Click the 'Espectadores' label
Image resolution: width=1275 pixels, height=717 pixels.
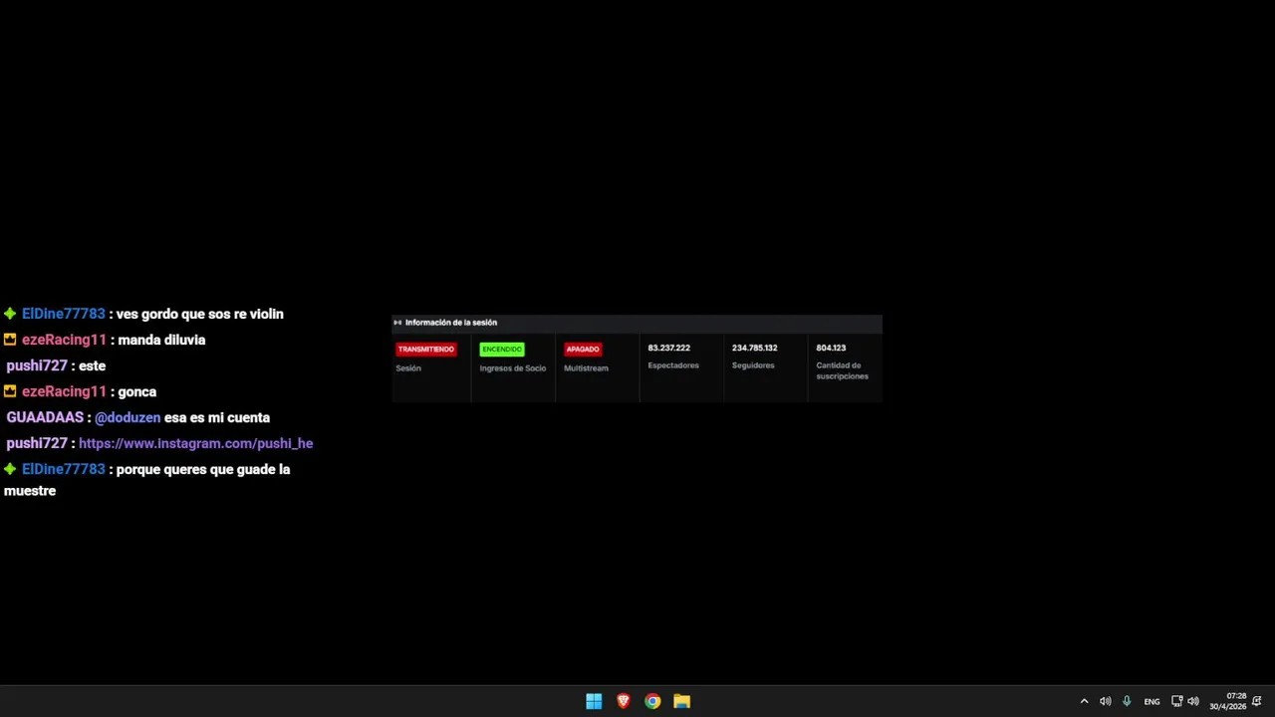click(673, 365)
